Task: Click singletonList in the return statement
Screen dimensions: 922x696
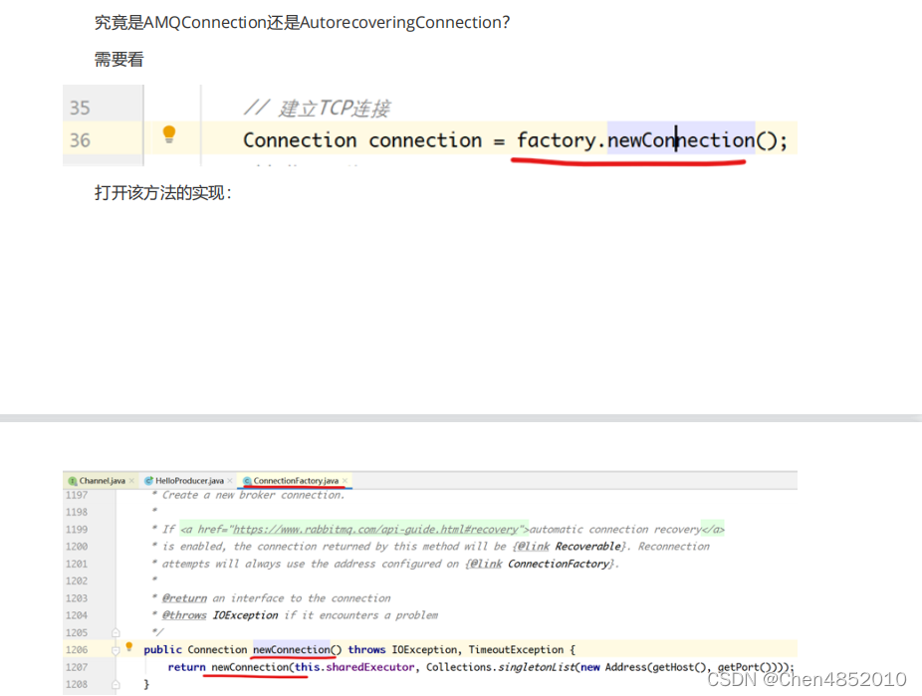Action: click(537, 667)
